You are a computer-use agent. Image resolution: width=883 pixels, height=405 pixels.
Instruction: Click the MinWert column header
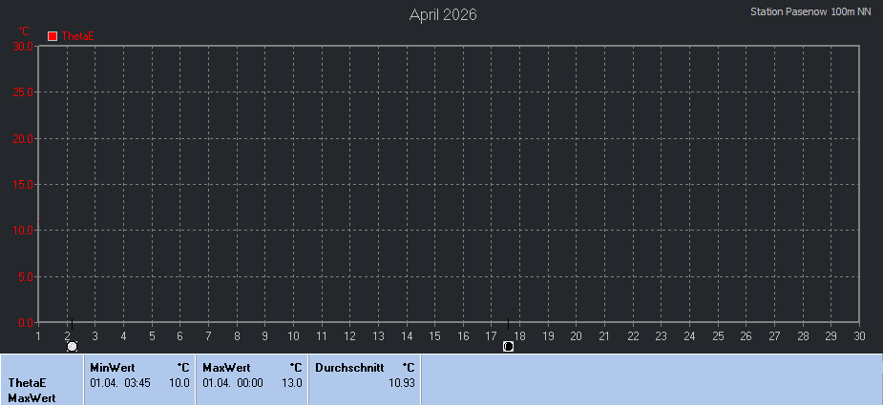(113, 367)
